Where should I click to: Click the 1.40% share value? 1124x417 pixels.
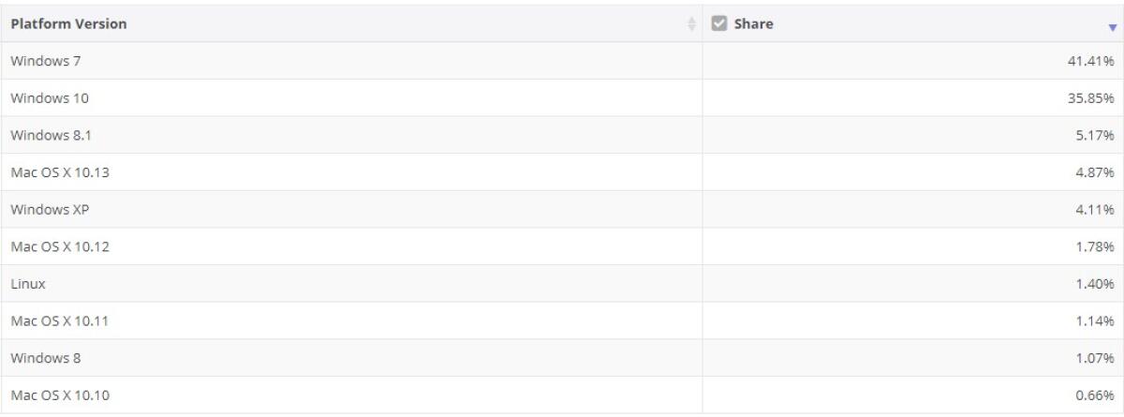click(1096, 284)
